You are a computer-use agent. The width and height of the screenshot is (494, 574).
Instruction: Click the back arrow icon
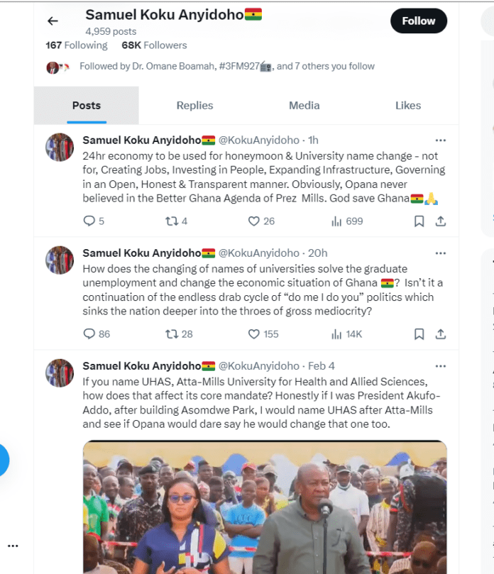pos(53,21)
